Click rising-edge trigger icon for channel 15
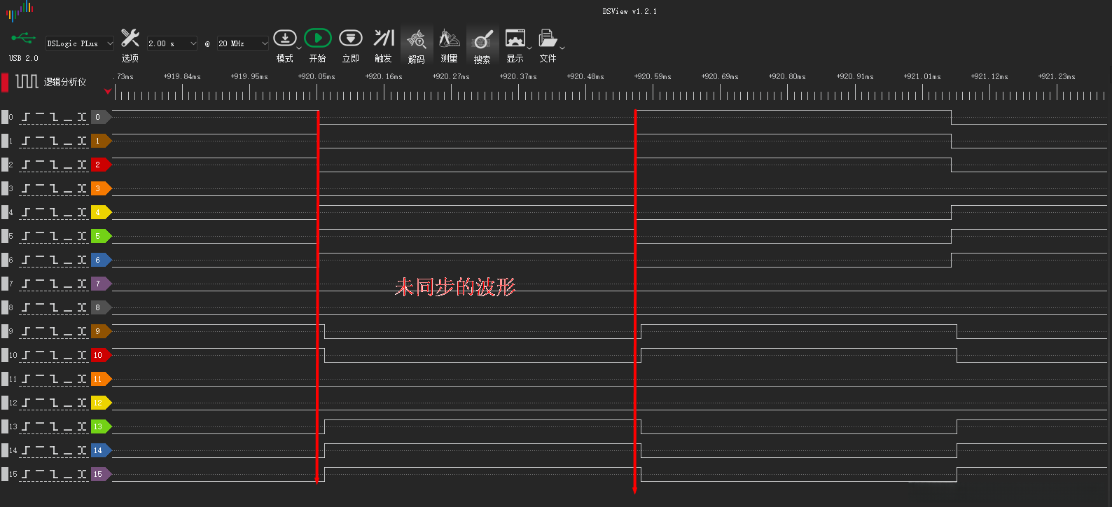Screen dimensions: 1112x507 click(26, 475)
